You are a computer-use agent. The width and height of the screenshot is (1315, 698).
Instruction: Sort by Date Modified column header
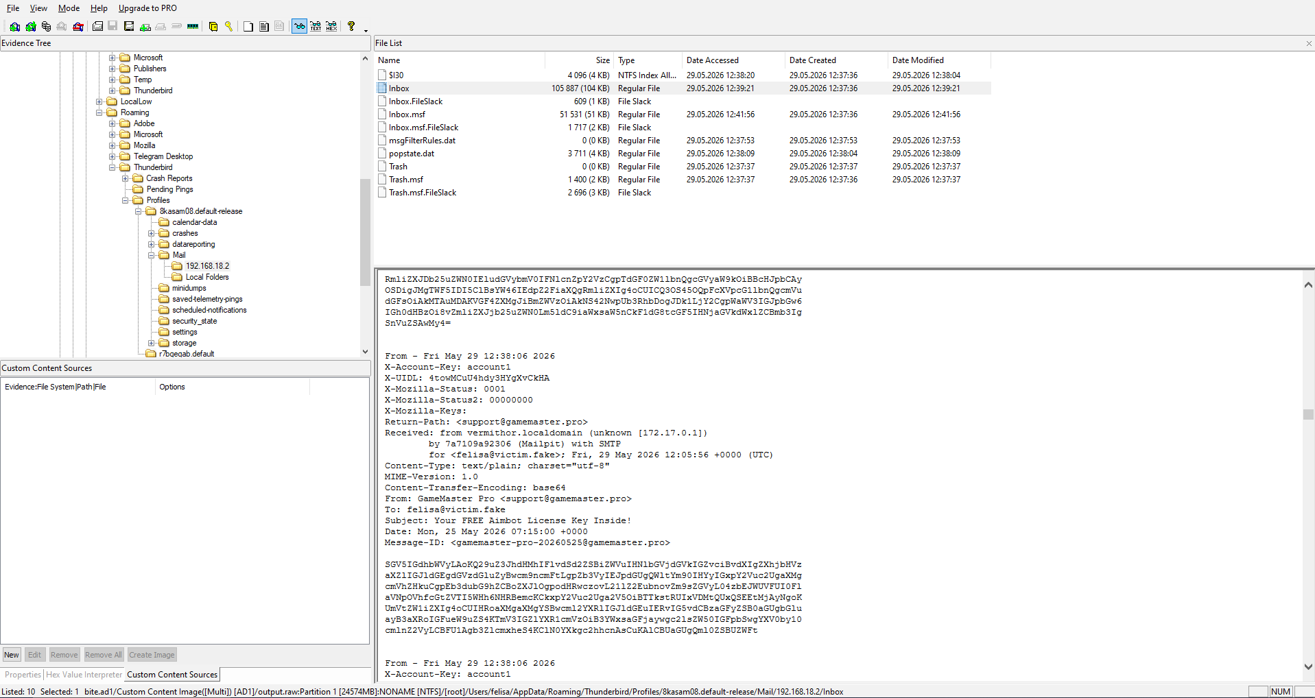(939, 60)
